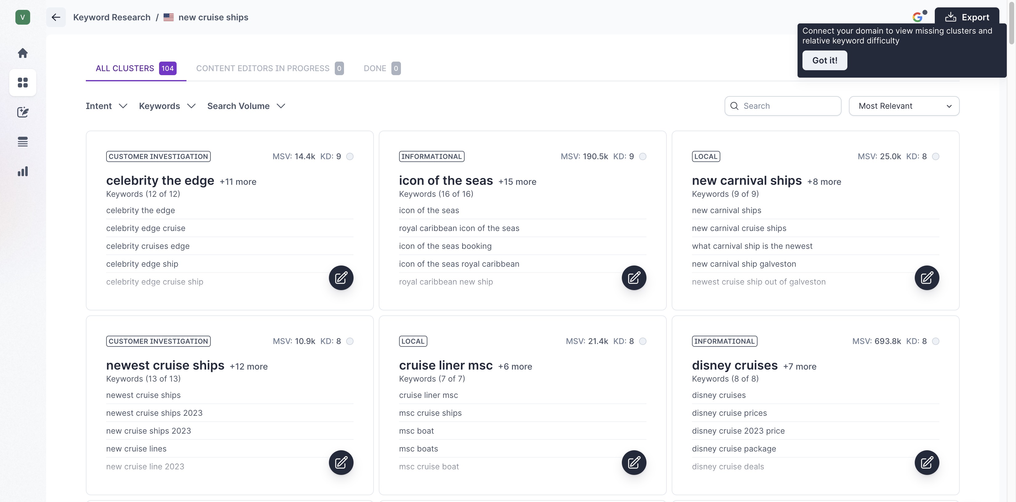Click the keyword 'disney cruise prices'
Screen dimensions: 1016x502
tap(729, 413)
